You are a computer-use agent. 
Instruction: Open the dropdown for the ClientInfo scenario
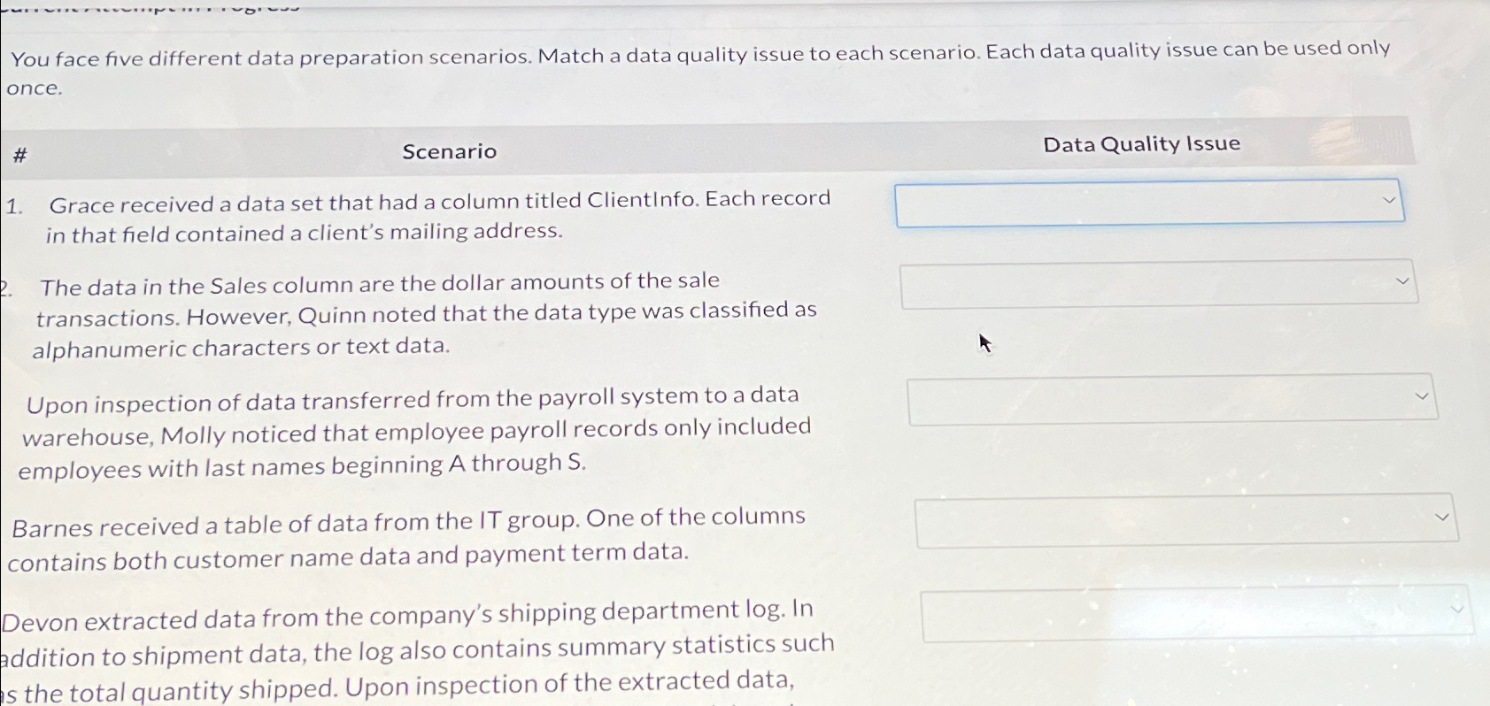tap(1148, 203)
